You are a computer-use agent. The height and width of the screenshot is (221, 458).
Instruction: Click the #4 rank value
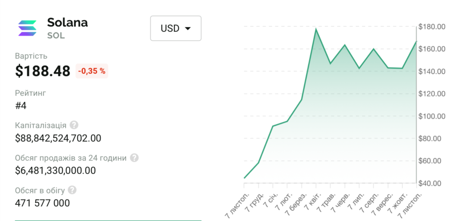[21, 106]
